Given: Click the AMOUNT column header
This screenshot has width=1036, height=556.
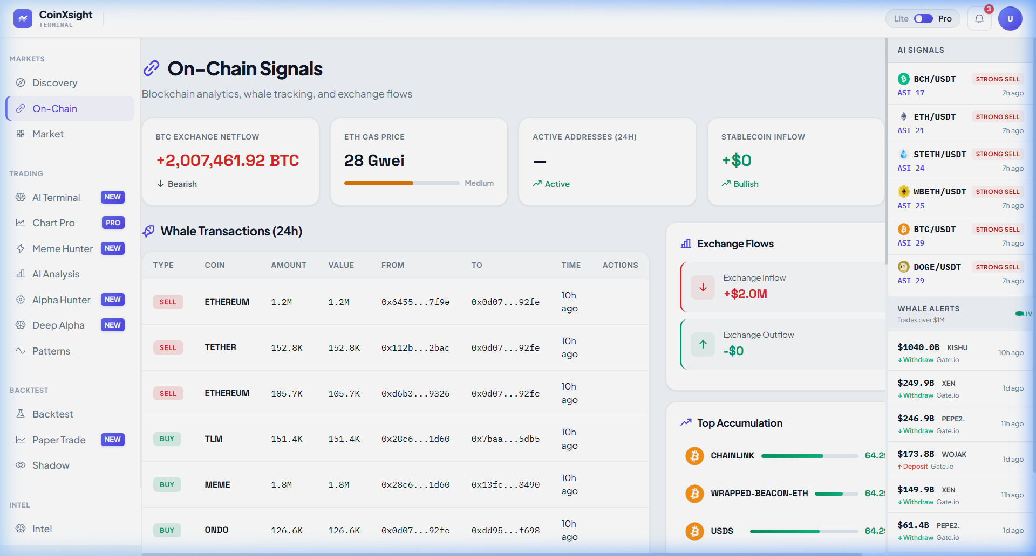Looking at the screenshot, I should (x=289, y=265).
